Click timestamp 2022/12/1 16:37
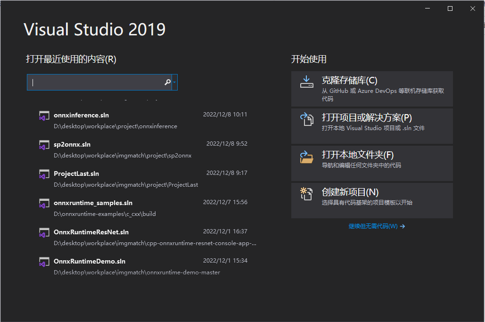This screenshot has width=485, height=322. (225, 231)
